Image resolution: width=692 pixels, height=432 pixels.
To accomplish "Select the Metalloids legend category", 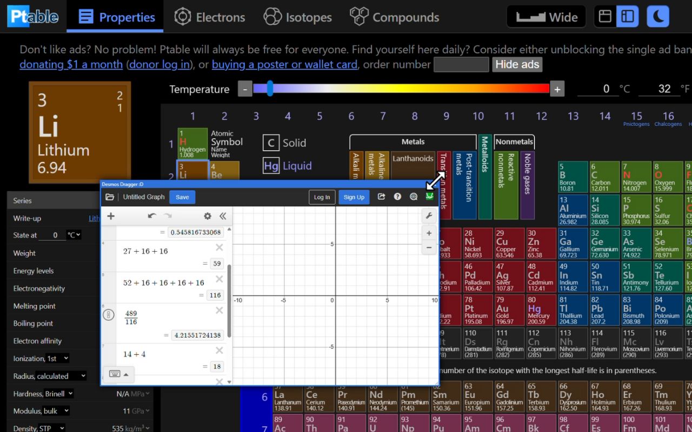I will pyautogui.click(x=484, y=176).
